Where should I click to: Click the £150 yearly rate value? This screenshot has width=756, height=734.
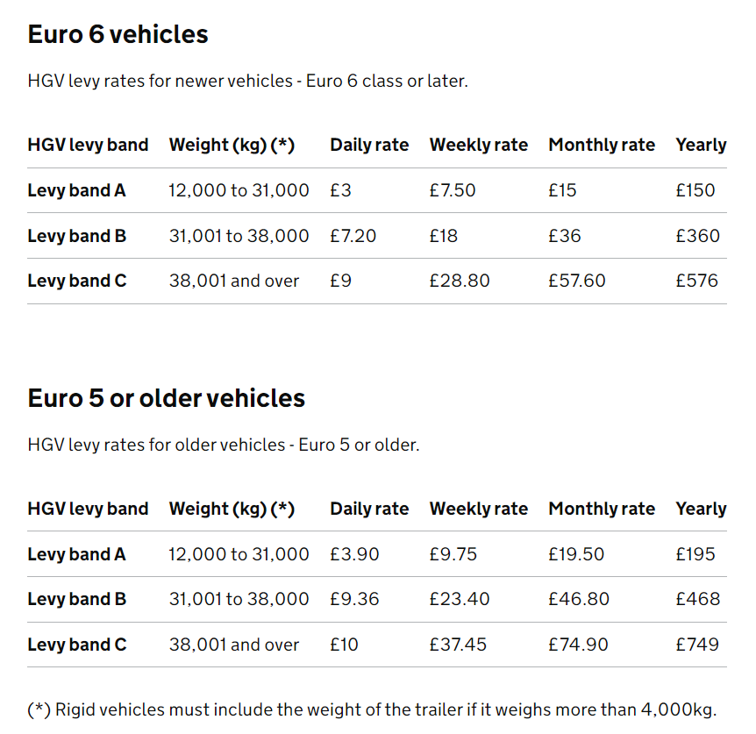[695, 190]
